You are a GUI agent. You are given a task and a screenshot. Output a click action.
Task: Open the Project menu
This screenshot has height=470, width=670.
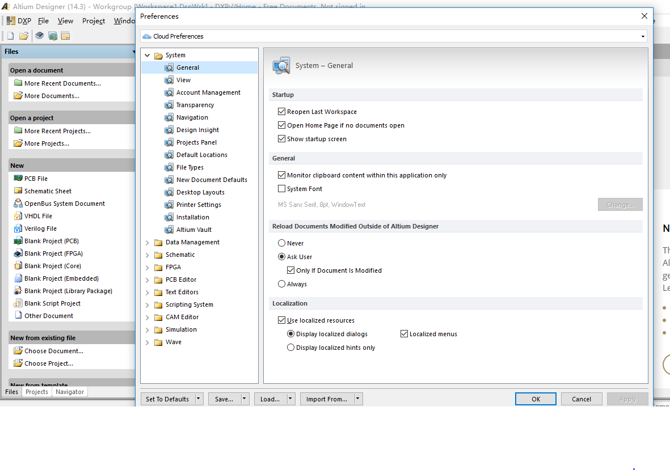click(94, 20)
